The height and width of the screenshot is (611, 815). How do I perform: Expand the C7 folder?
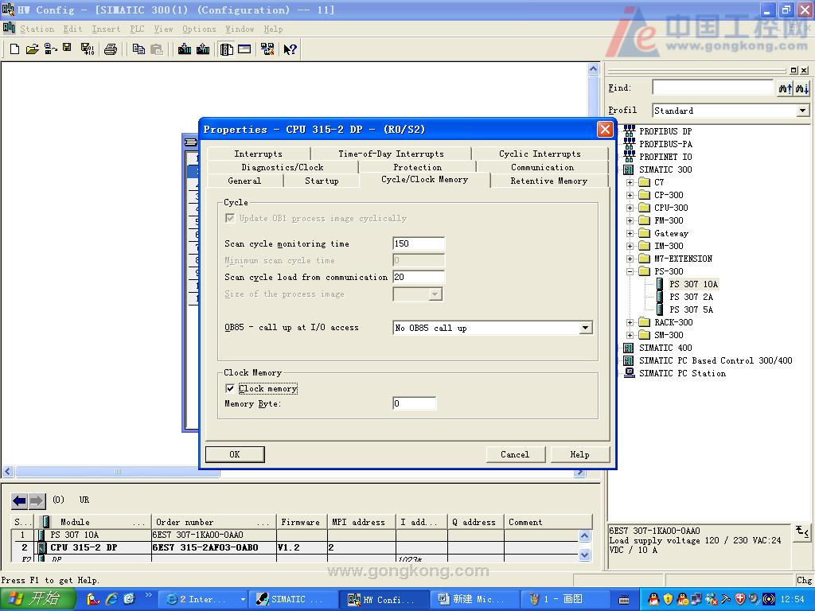[x=630, y=182]
